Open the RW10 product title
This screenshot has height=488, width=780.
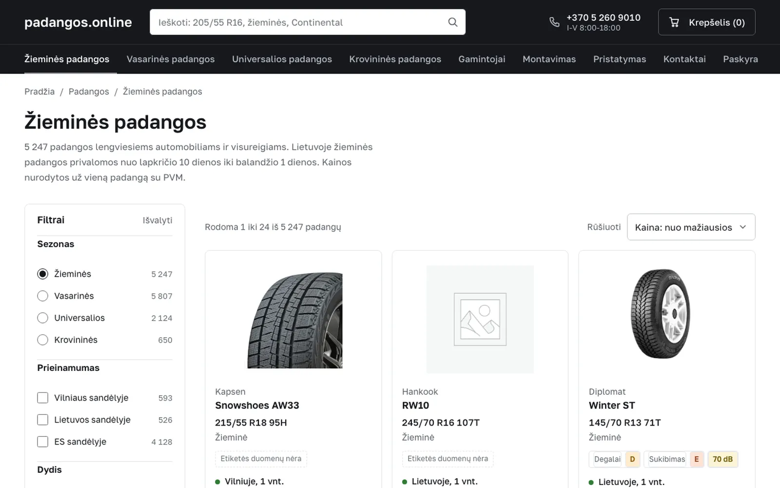click(415, 405)
